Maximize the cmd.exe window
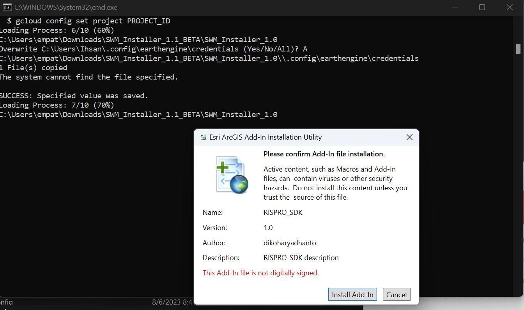The height and width of the screenshot is (310, 524). tap(482, 7)
